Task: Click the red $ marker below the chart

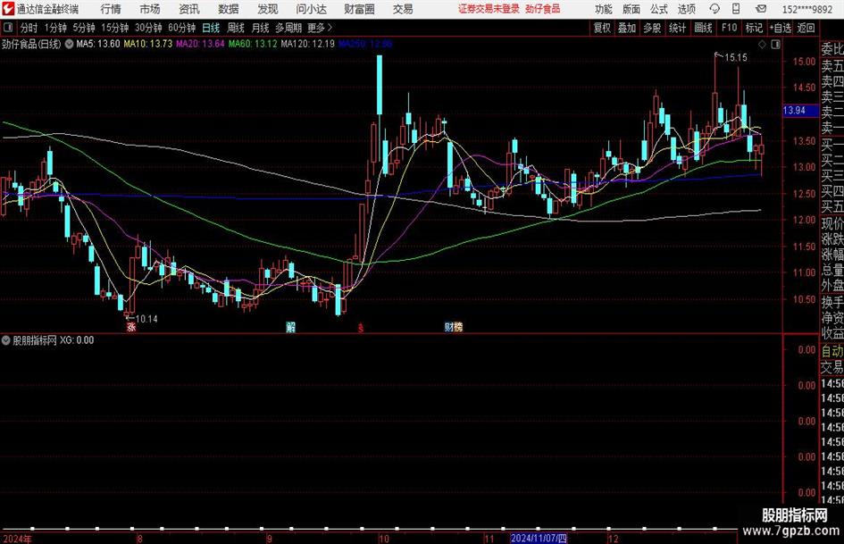Action: tap(361, 328)
